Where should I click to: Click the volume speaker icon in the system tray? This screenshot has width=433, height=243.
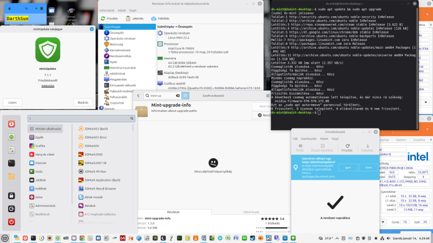(388, 238)
